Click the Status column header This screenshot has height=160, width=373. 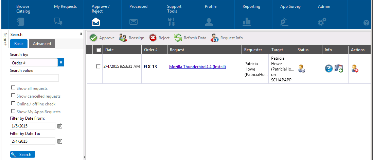[308, 50]
